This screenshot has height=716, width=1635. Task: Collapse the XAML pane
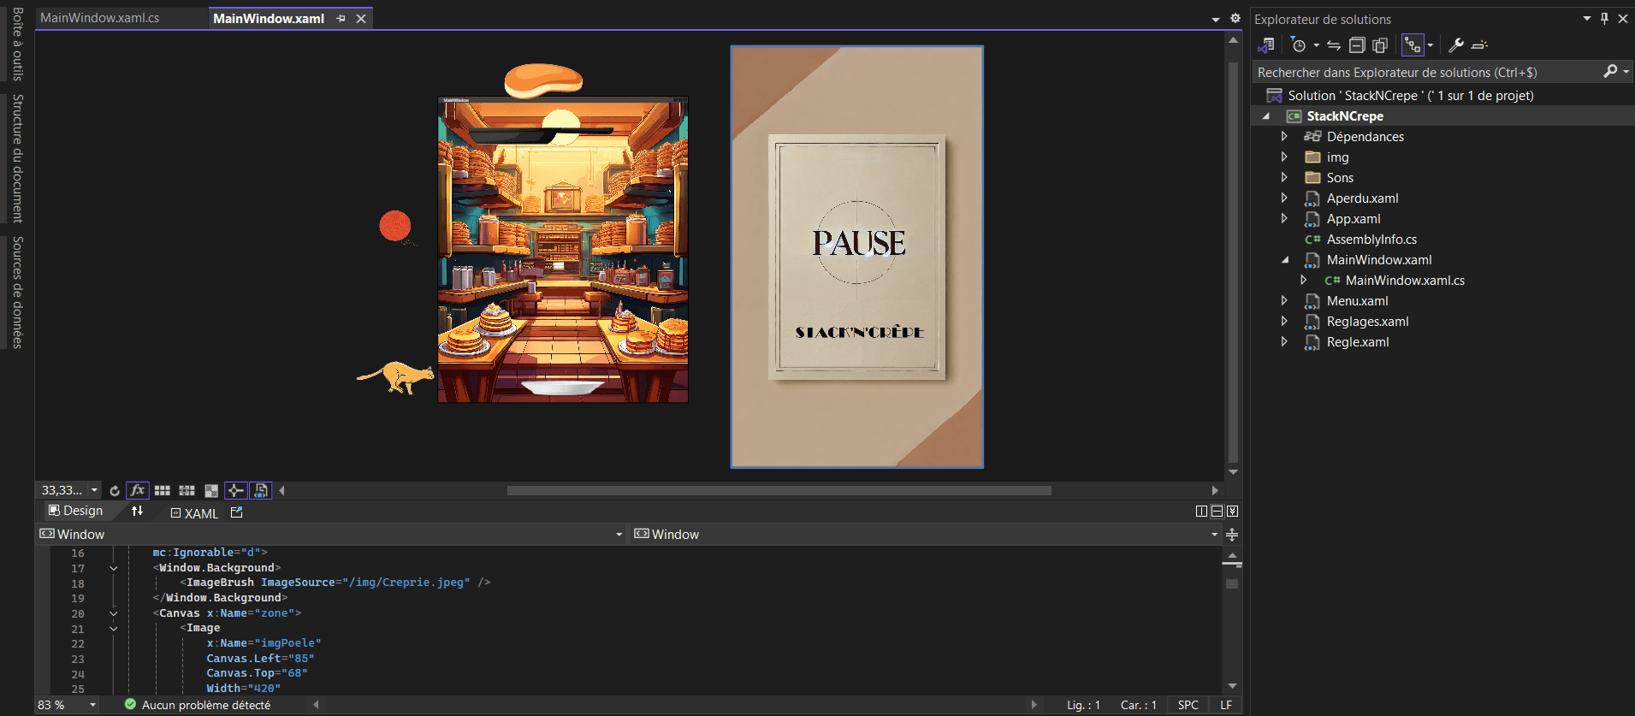pyautogui.click(x=1232, y=512)
